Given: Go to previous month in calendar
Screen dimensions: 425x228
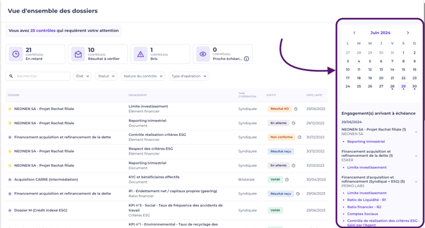Looking at the screenshot, I should pyautogui.click(x=354, y=33).
